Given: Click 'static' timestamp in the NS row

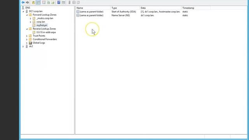Looking at the screenshot, I should [x=185, y=15].
